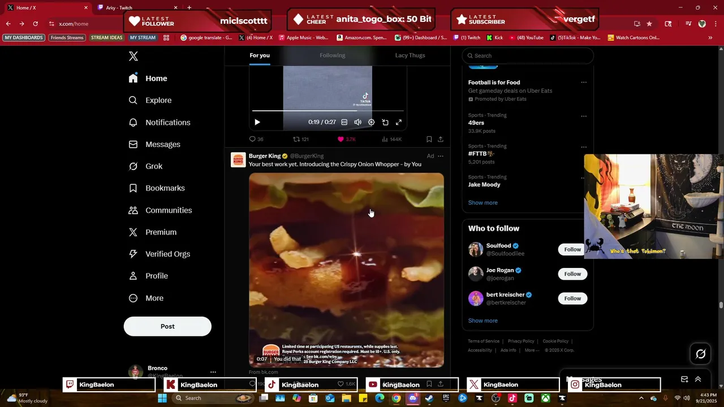
Task: Bookmark this page with the star icon
Action: (649, 24)
